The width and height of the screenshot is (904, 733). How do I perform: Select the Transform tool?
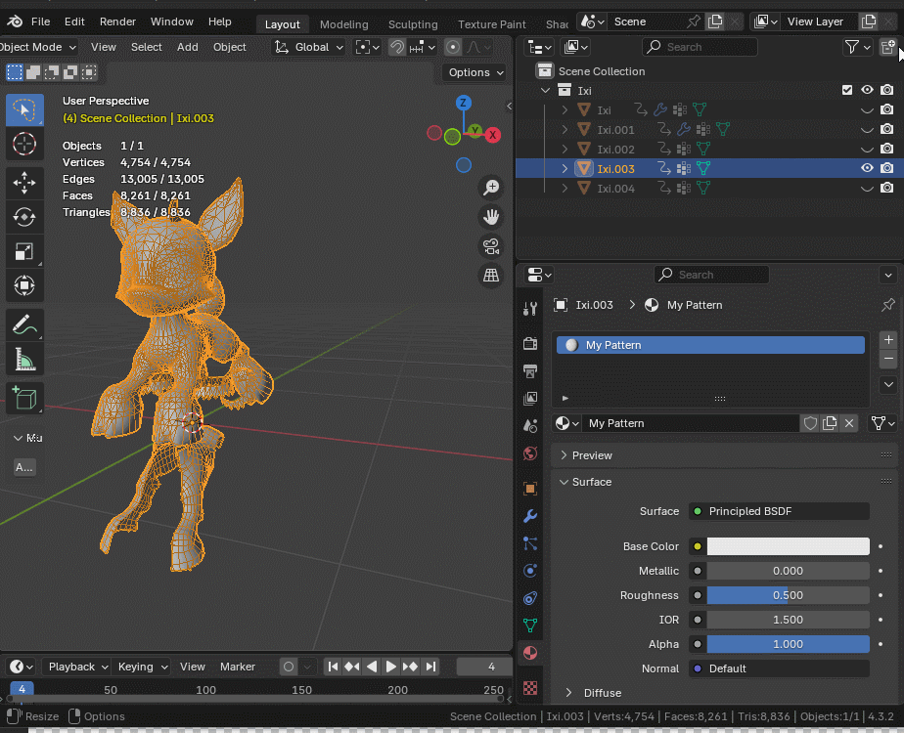tap(24, 285)
